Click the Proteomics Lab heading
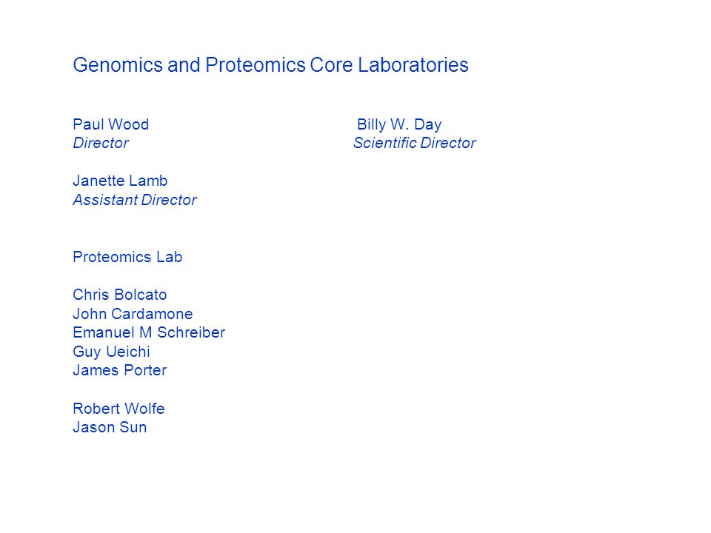This screenshot has height=533, width=711. 127,257
